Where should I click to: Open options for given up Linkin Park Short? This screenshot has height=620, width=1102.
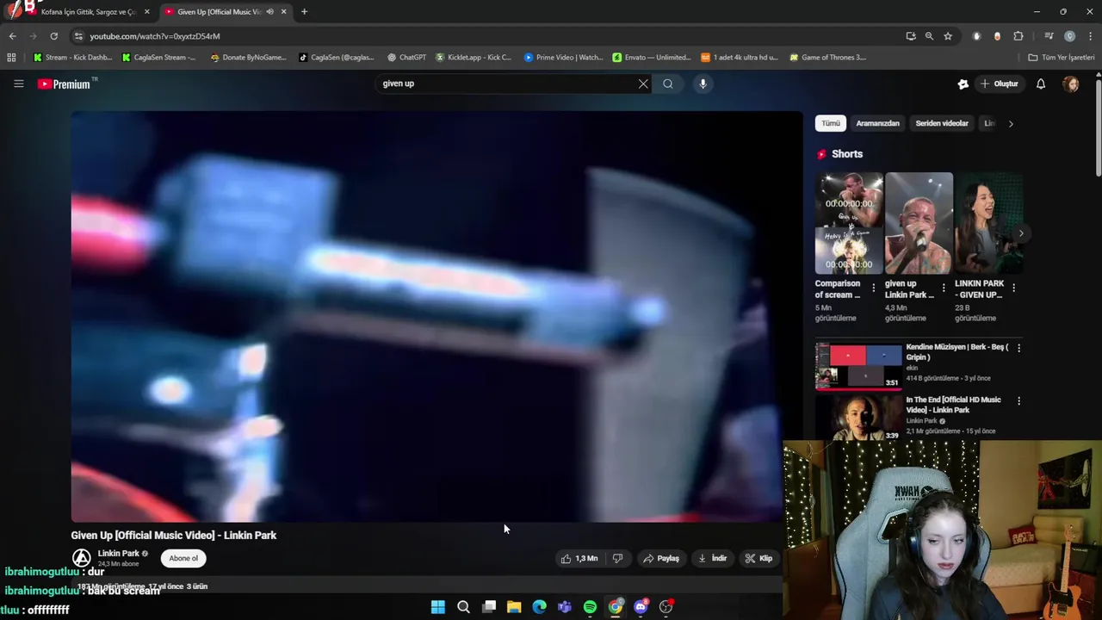[944, 288]
